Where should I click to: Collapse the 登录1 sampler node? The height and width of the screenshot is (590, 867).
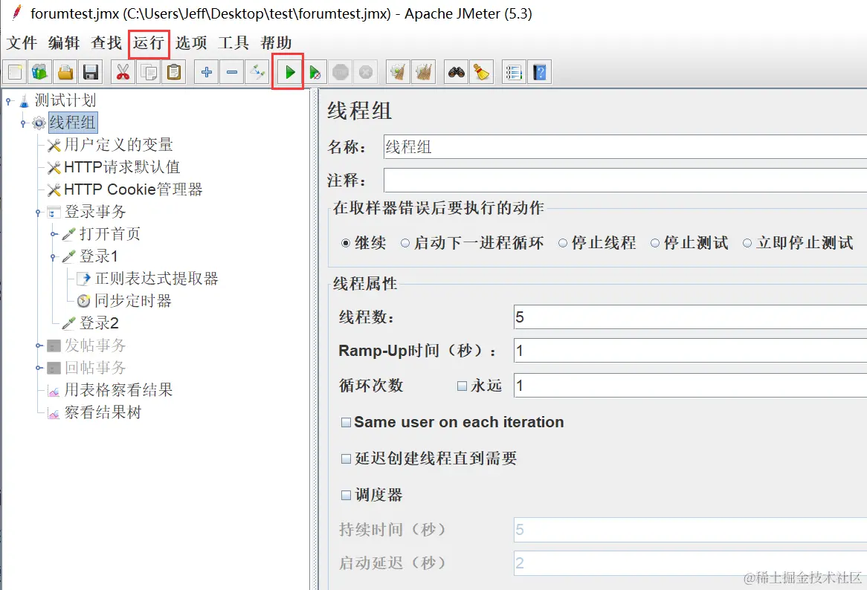(54, 256)
